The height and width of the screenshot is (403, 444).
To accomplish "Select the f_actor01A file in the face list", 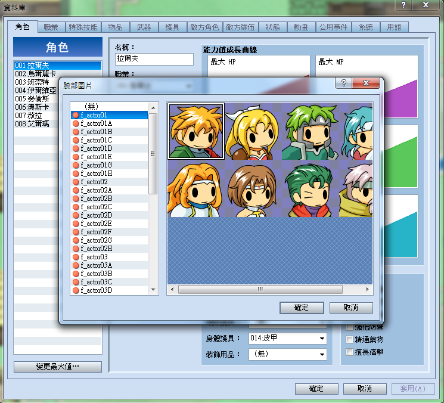I will tap(109, 123).
